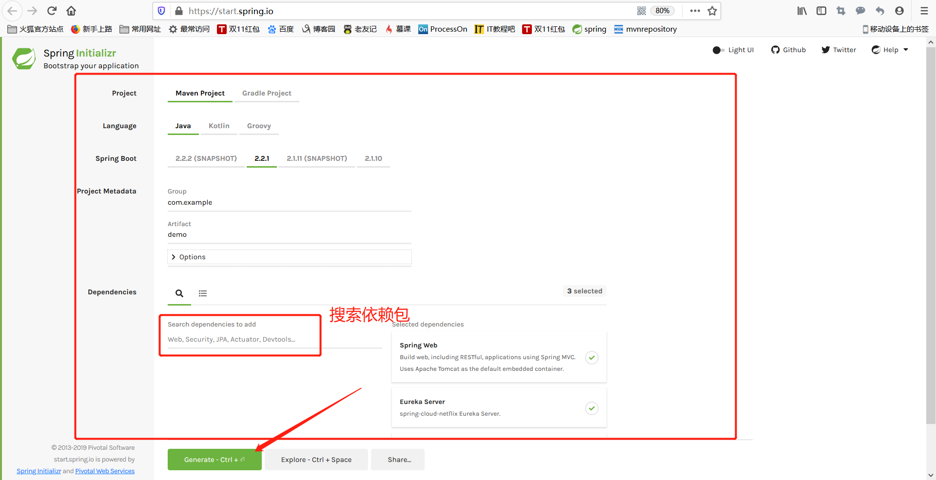The height and width of the screenshot is (480, 936).
Task: Select the dependency search magnifier icon
Action: [179, 293]
